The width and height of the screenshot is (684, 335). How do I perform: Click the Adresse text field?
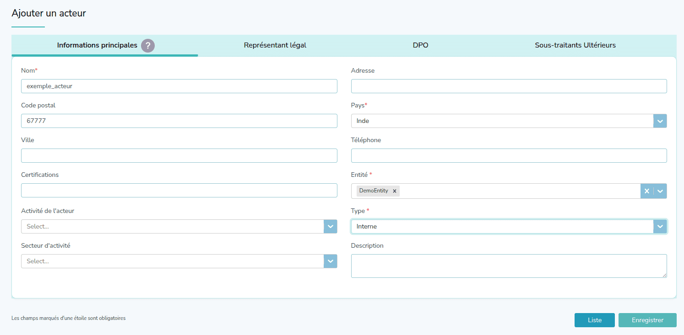pos(509,86)
